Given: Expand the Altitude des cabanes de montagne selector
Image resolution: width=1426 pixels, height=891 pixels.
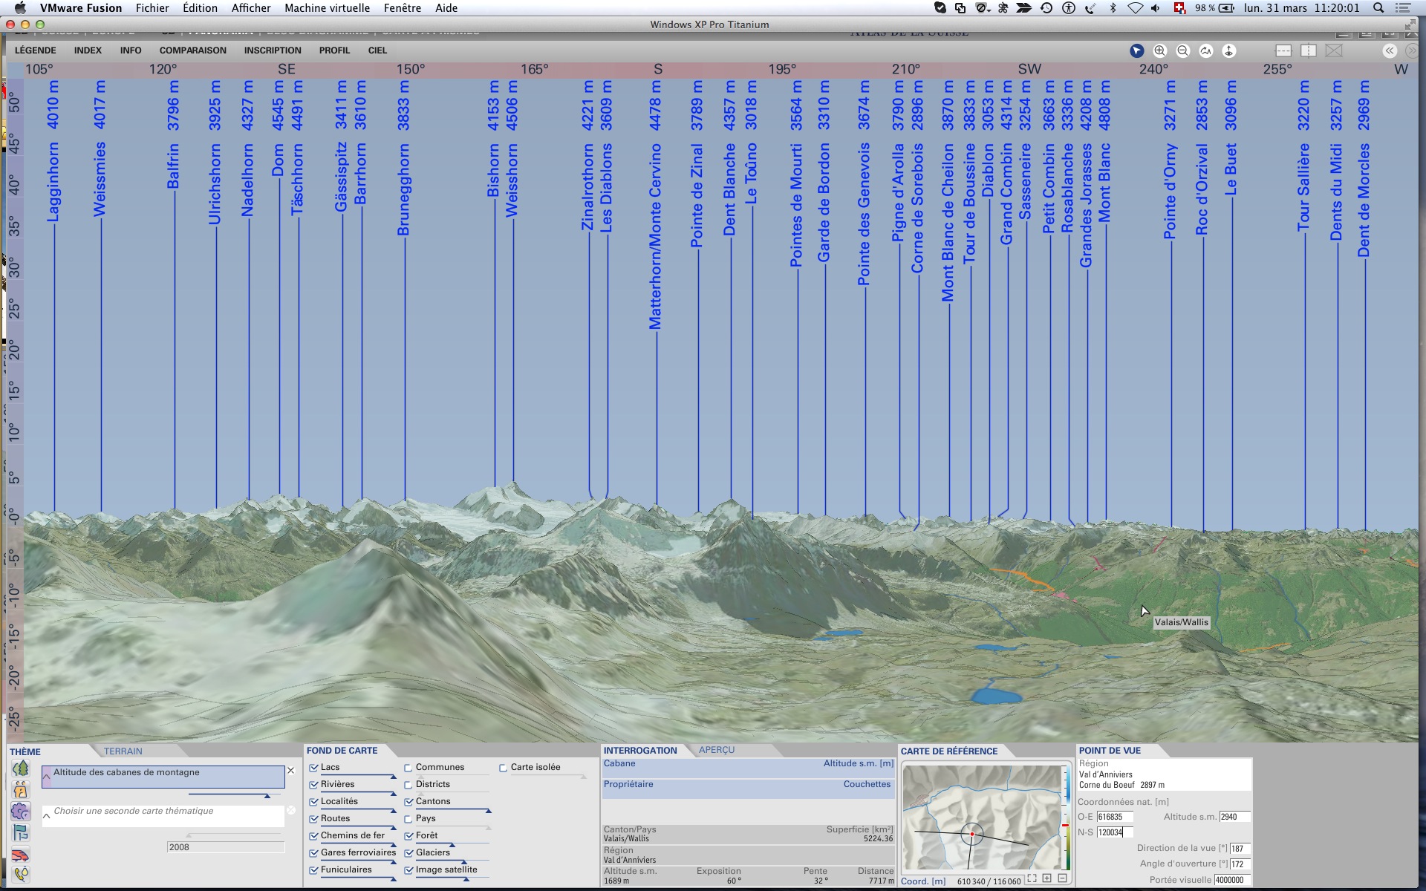Looking at the screenshot, I should pos(47,777).
